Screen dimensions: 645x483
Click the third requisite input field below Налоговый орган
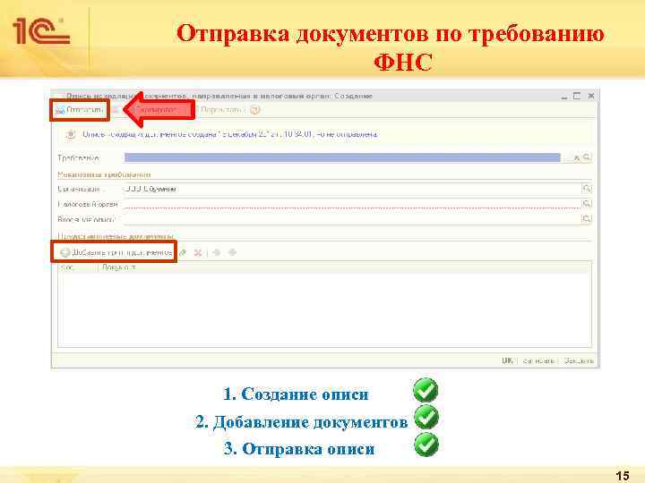352,219
